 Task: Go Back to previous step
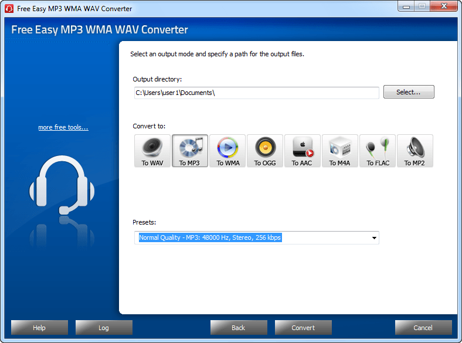point(239,328)
